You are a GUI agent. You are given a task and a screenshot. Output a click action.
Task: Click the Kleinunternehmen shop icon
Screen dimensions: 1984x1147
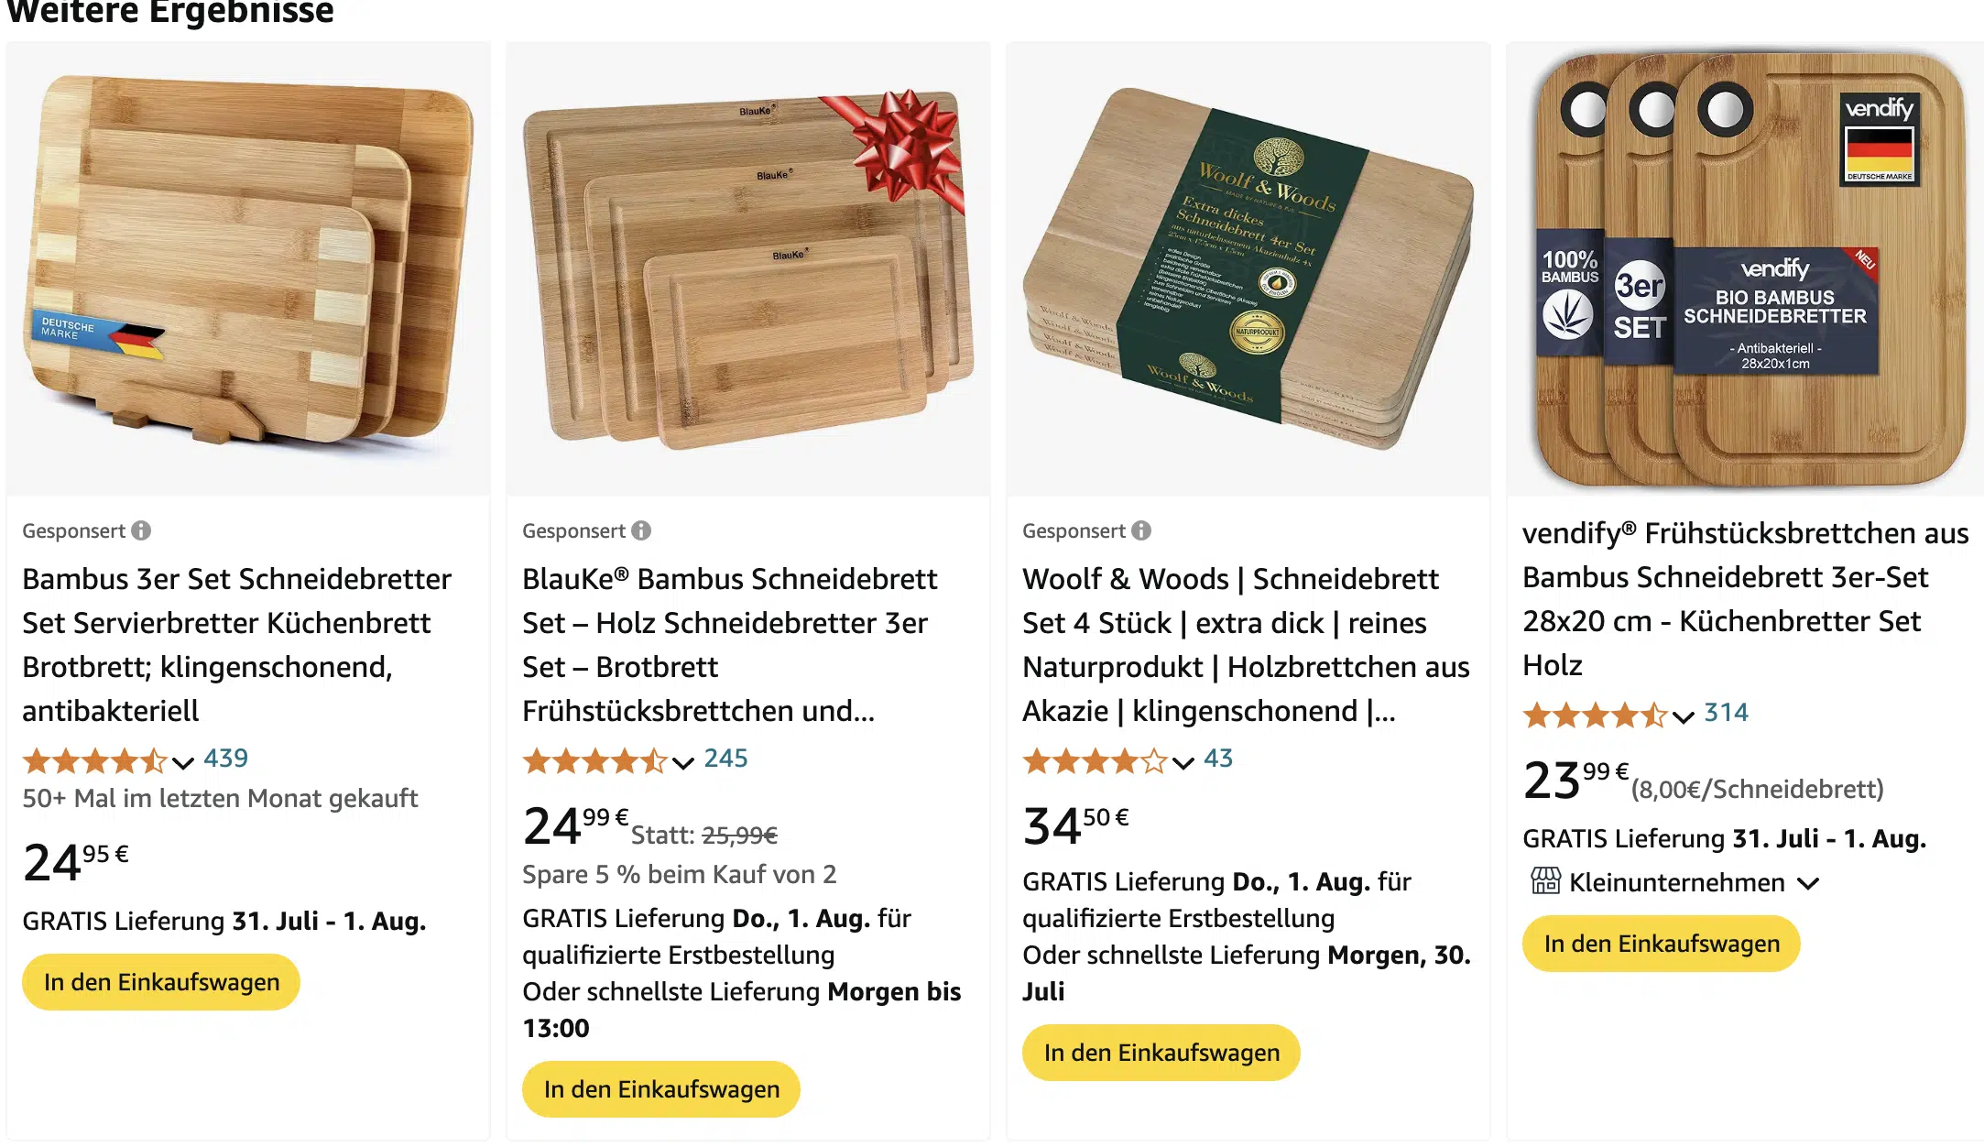[x=1545, y=882]
